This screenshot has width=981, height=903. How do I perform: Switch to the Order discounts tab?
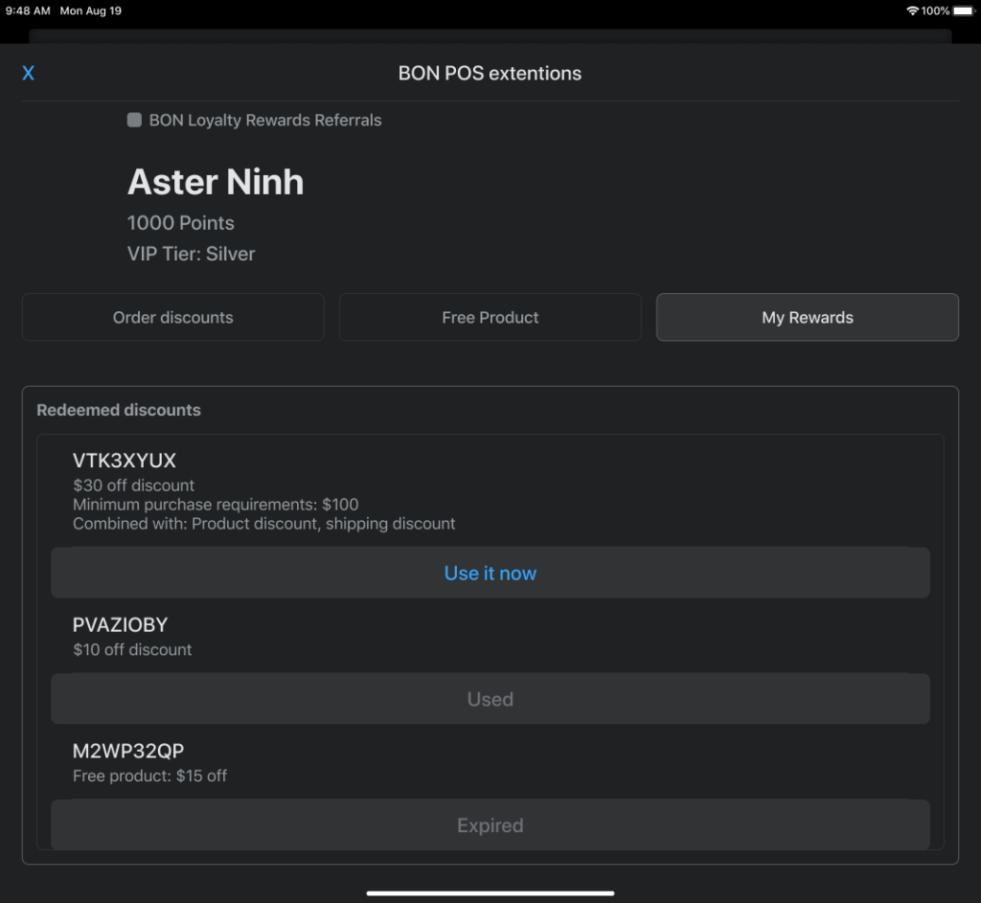pyautogui.click(x=172, y=318)
